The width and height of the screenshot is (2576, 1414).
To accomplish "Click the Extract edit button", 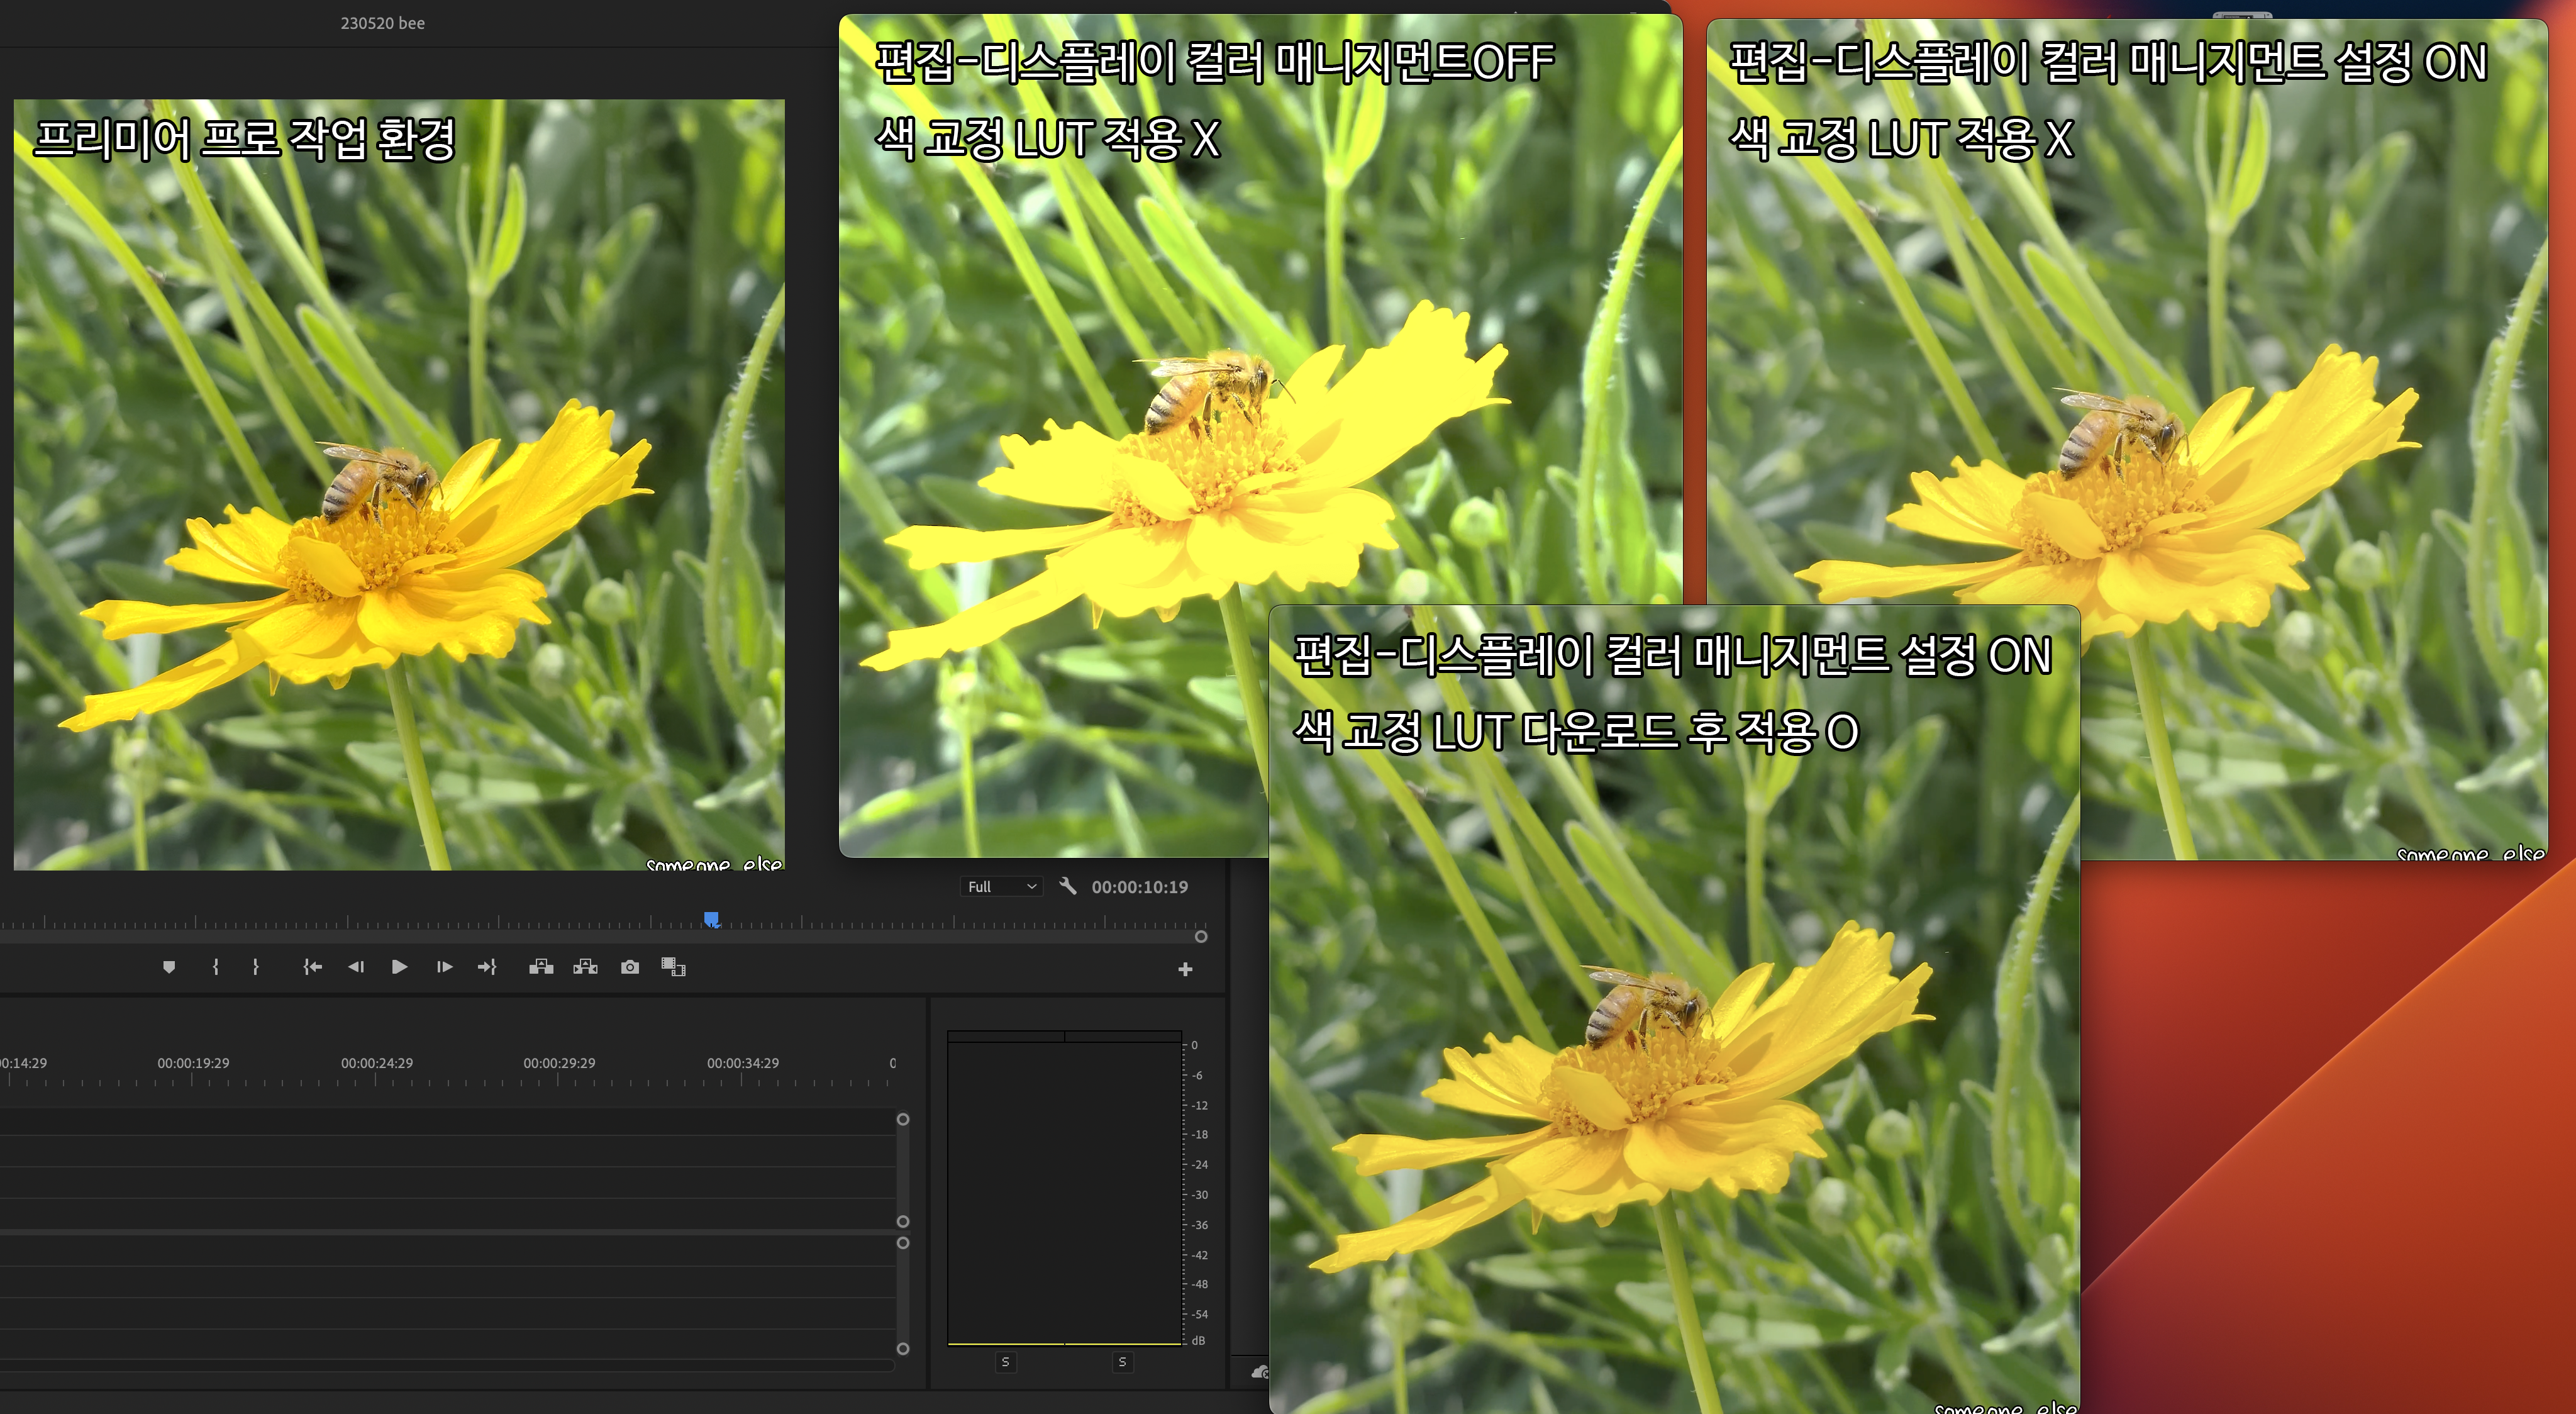I will (585, 967).
